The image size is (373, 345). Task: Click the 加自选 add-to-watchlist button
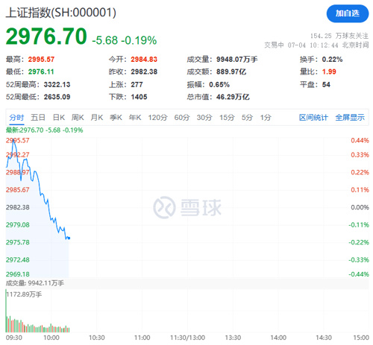pos(348,13)
